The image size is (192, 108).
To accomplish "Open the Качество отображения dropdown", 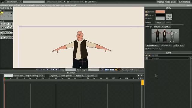I will (x=132, y=70).
